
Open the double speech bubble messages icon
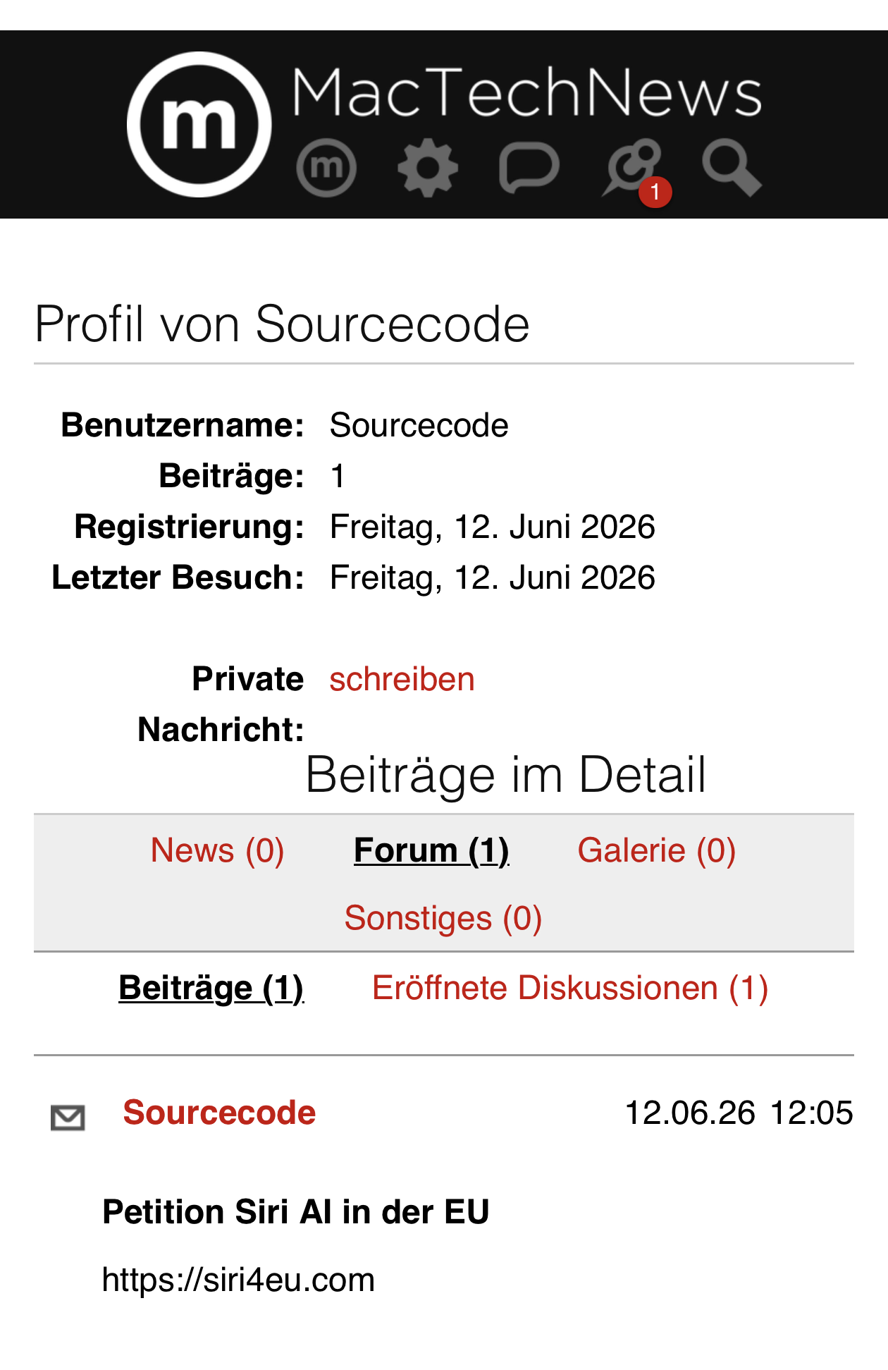631,168
